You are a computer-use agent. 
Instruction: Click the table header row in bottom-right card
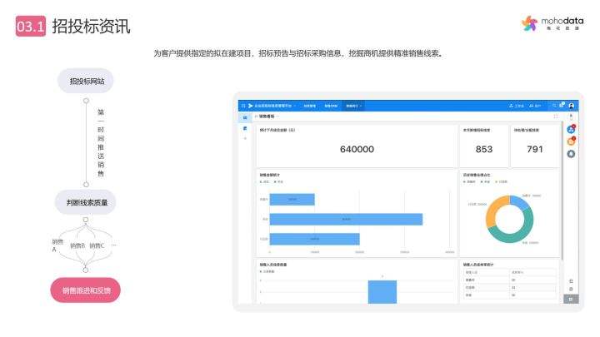coord(509,272)
